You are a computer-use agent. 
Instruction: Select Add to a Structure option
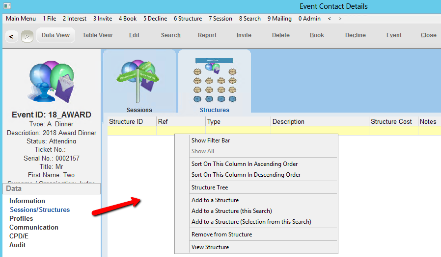(215, 200)
